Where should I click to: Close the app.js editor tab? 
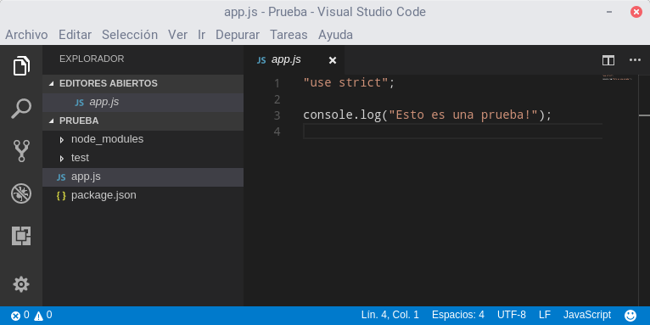coord(332,60)
